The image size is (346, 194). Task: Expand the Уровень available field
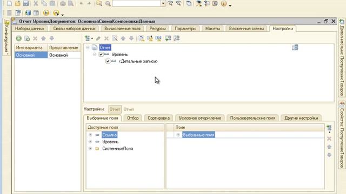pyautogui.click(x=90, y=142)
